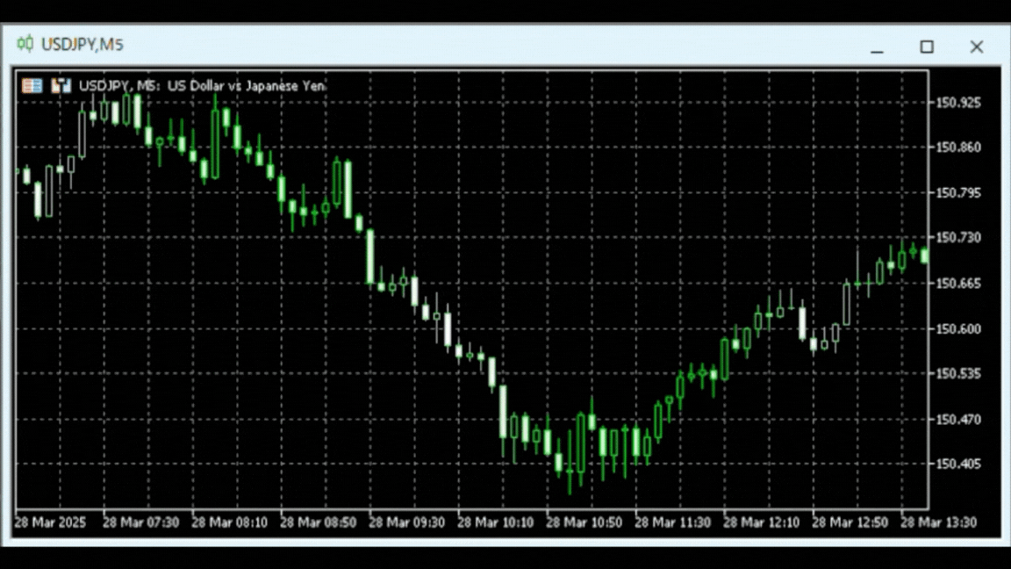The height and width of the screenshot is (569, 1011).
Task: Click the '28 Mar 07:30' time label
Action: coord(140,522)
